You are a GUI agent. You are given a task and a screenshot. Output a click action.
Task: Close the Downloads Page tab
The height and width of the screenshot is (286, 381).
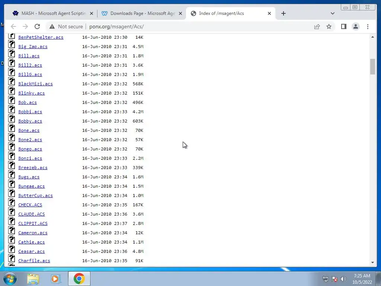(x=180, y=14)
